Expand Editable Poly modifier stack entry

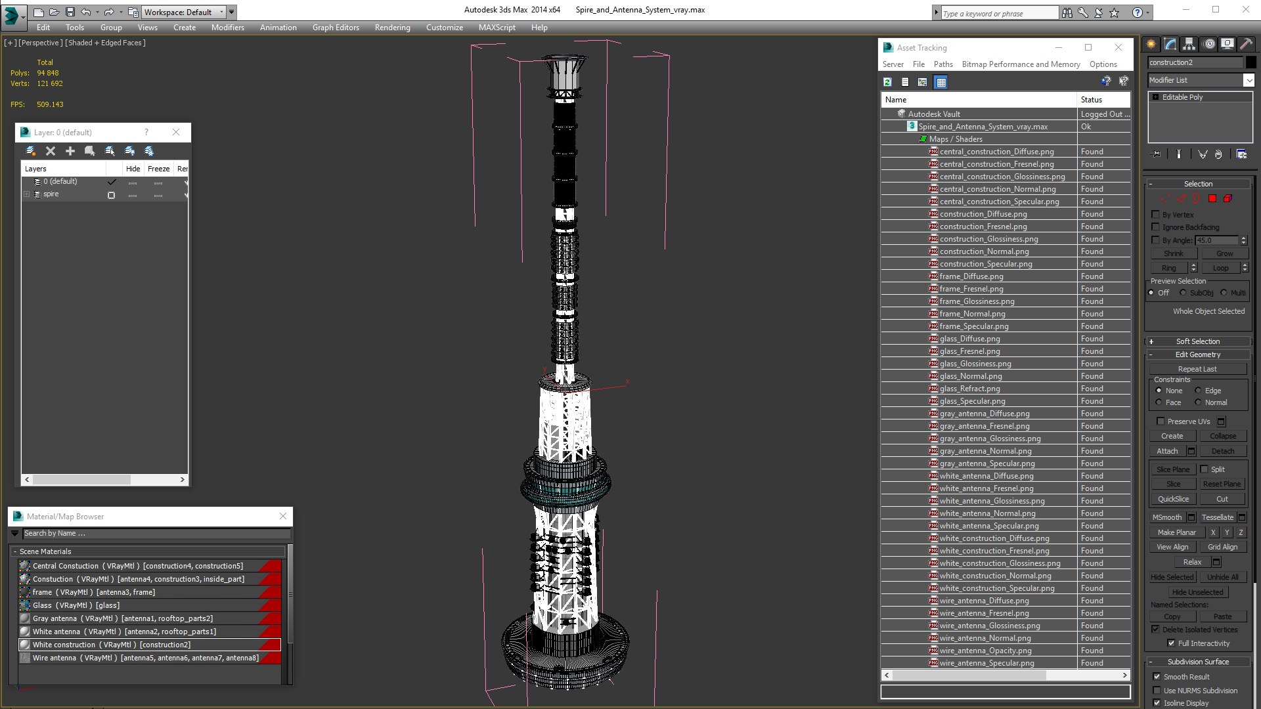coord(1156,97)
